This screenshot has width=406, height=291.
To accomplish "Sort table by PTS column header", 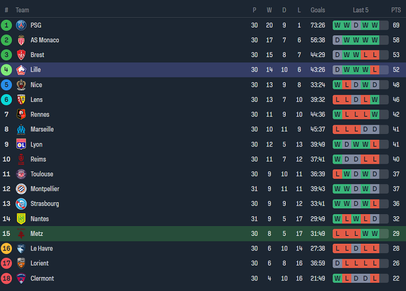I will pyautogui.click(x=396, y=10).
